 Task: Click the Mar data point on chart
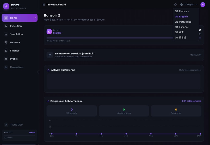[77, 134]
